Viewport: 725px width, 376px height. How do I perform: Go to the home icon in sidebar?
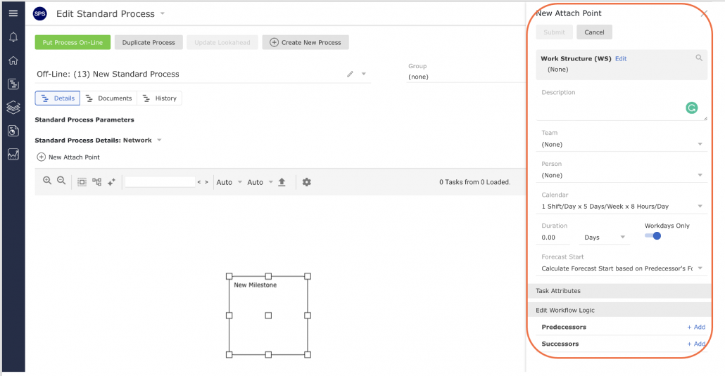(x=13, y=60)
